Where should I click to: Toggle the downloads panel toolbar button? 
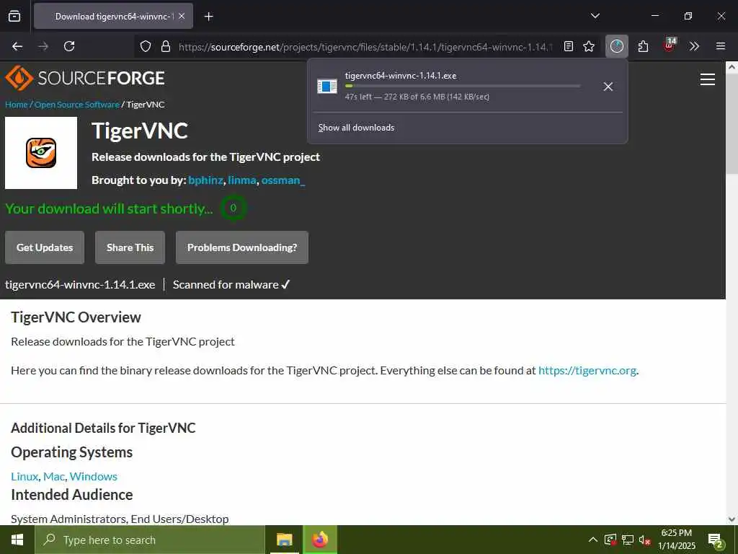(617, 46)
